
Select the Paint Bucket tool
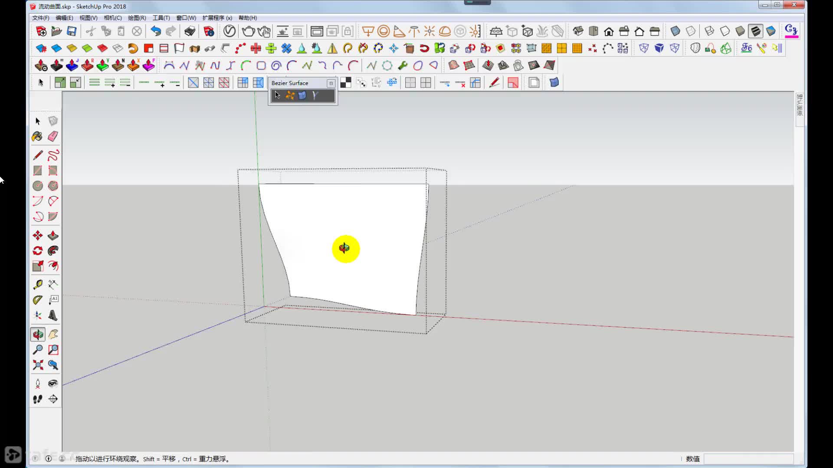37,136
